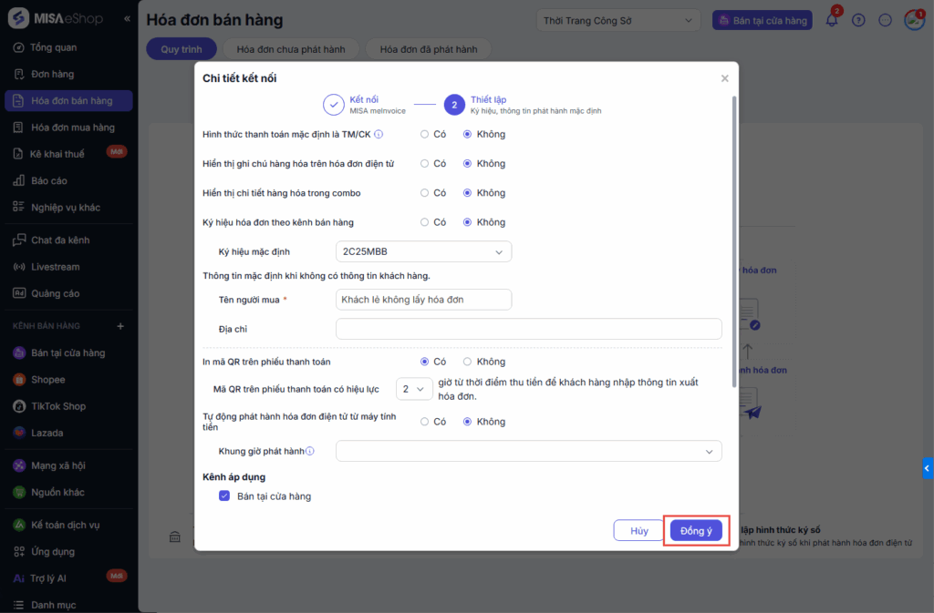The image size is (934, 613).
Task: Click the Bán tại cửa hàng header button
Action: (763, 20)
